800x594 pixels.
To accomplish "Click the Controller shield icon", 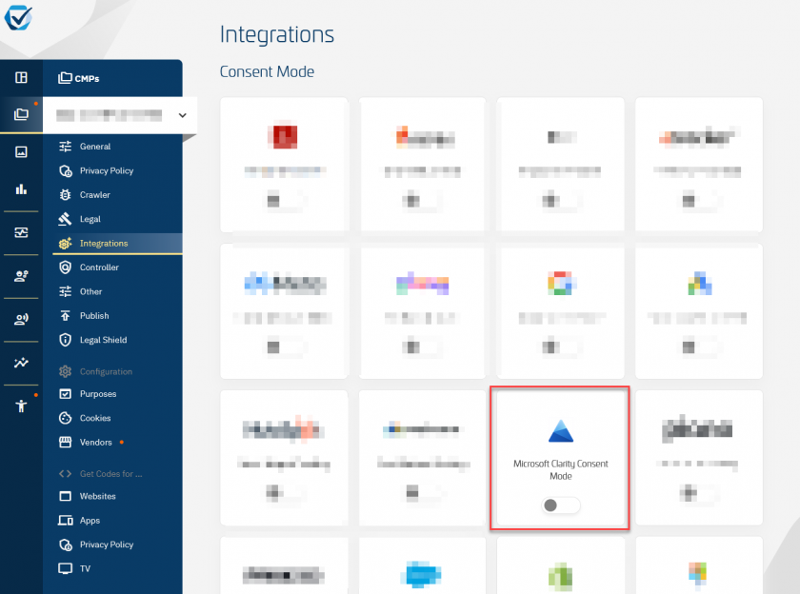I will (65, 267).
